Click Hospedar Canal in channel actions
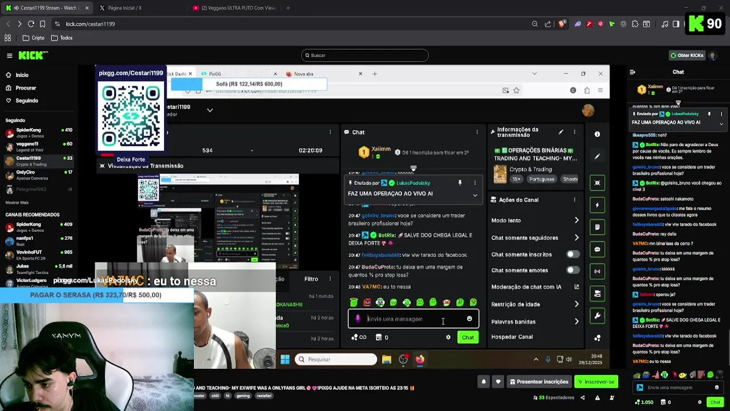Screen dimensions: 730x411 click(x=512, y=337)
